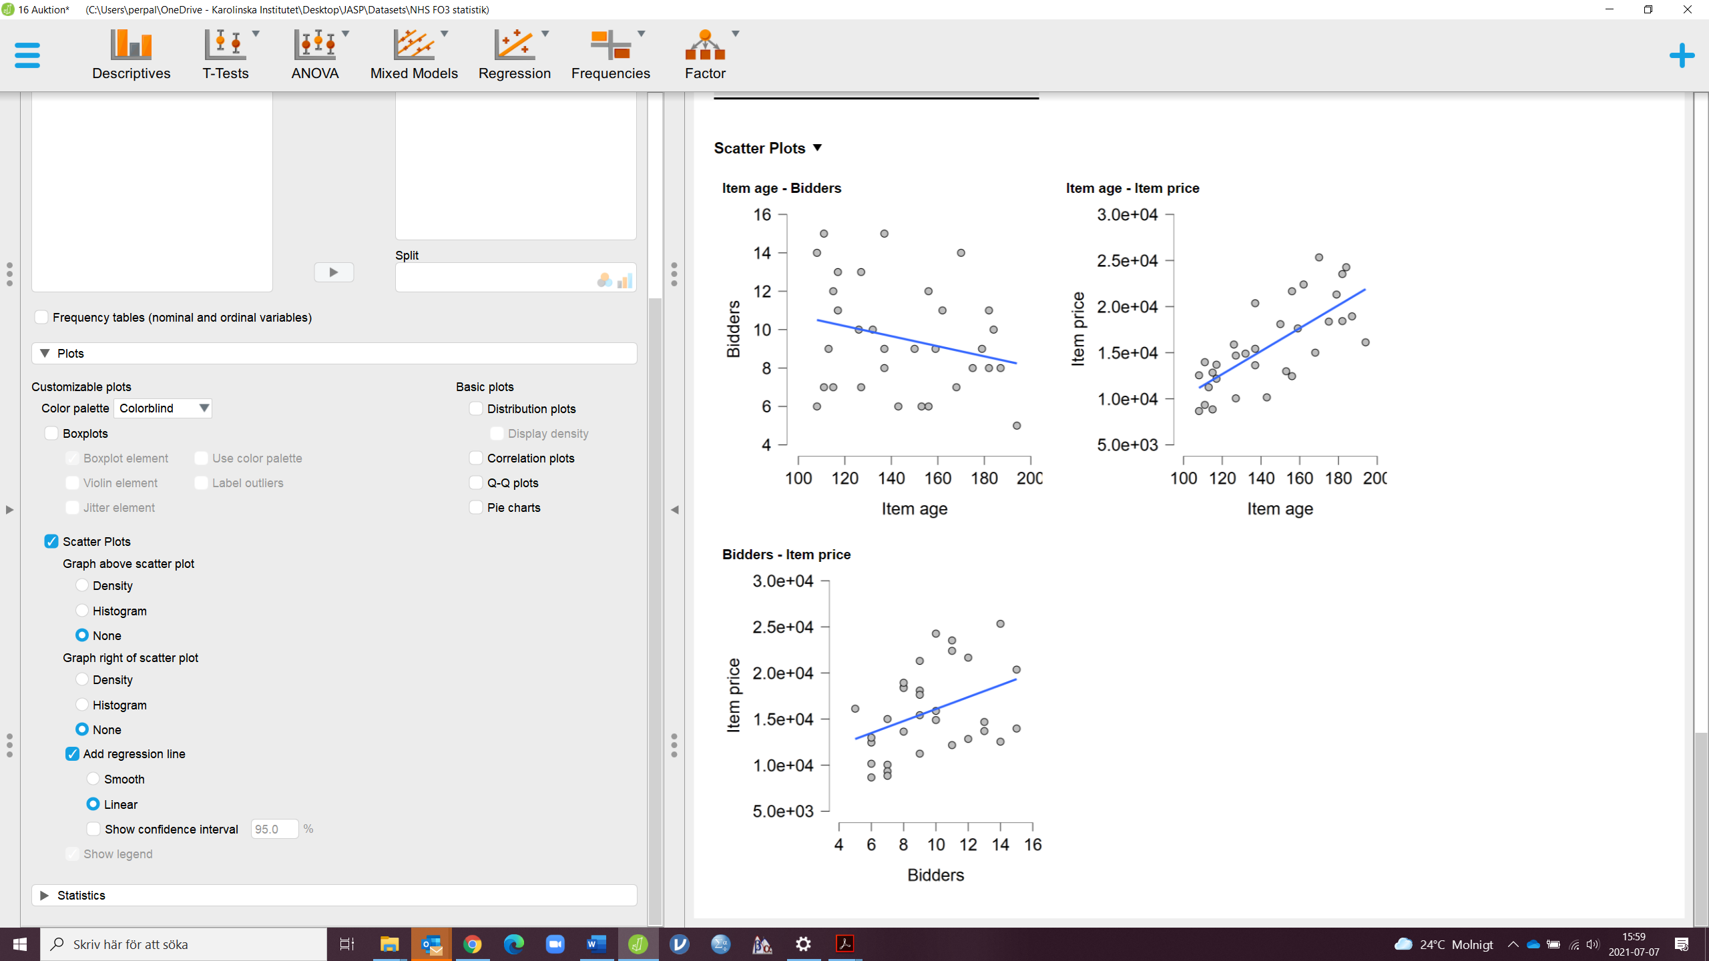The height and width of the screenshot is (961, 1709).
Task: Open the hamburger menu
Action: pos(28,55)
